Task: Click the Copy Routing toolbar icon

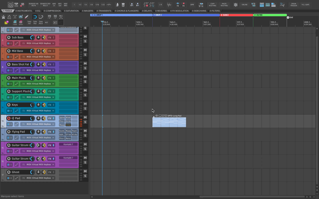Action: point(213,5)
